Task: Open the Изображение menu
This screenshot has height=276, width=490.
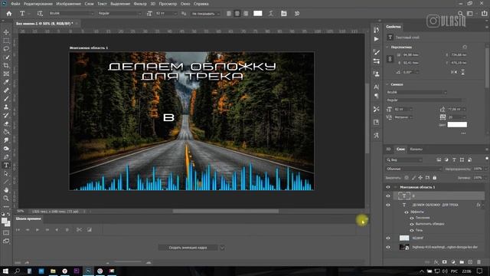Action: (69, 4)
